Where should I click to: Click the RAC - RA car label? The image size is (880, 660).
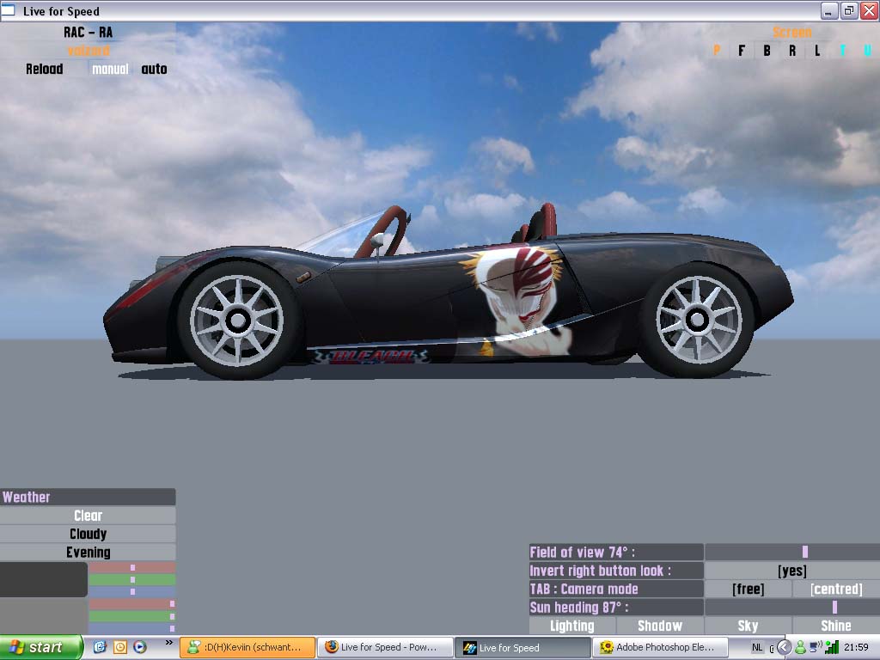click(x=89, y=32)
